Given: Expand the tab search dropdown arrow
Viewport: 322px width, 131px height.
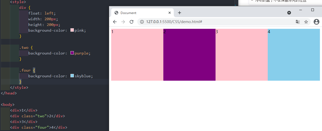Looking at the screenshot, I should coord(289,13).
